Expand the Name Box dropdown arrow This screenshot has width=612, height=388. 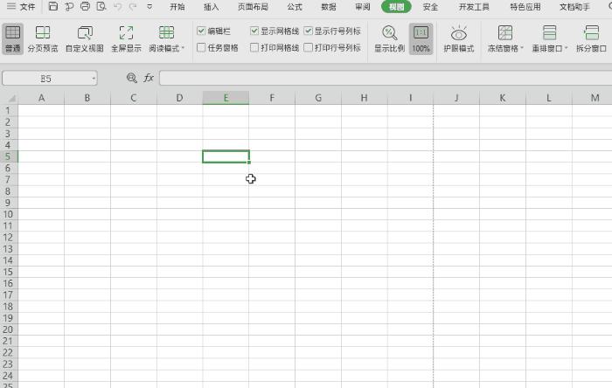pos(94,79)
